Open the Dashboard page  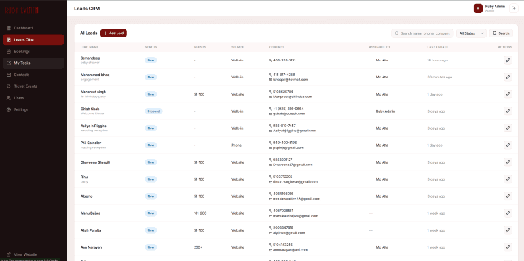click(33, 28)
